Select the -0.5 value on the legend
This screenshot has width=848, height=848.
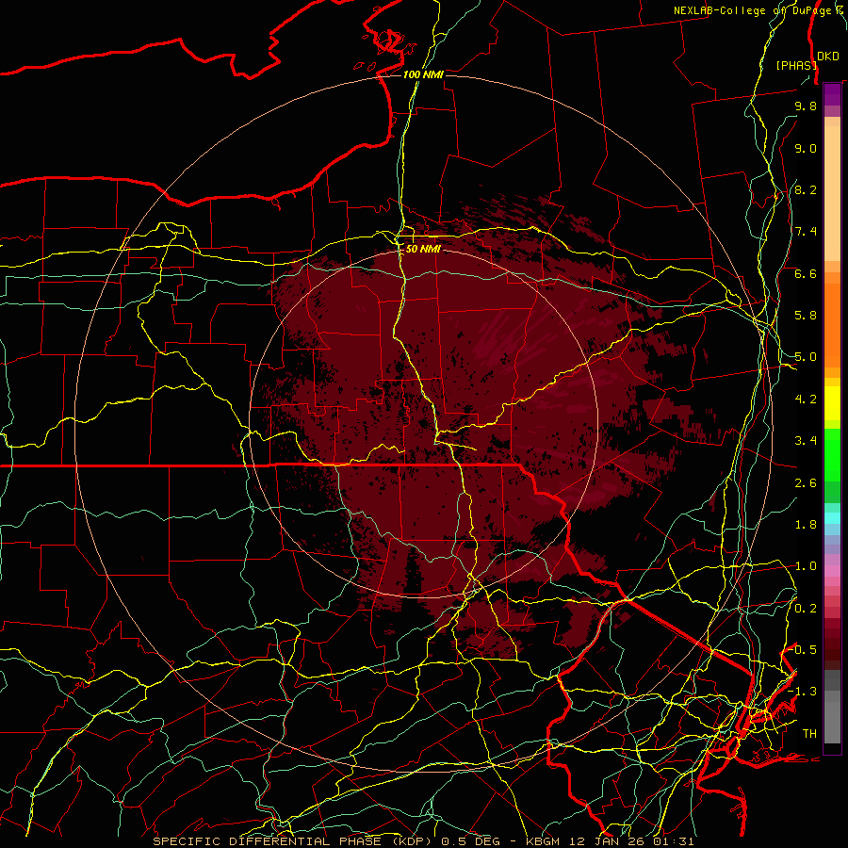click(x=804, y=650)
